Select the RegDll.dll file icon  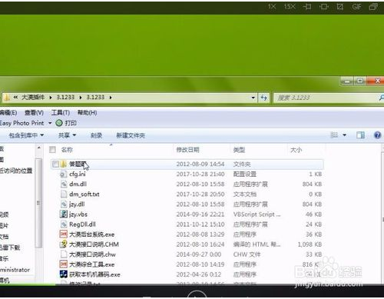64,224
